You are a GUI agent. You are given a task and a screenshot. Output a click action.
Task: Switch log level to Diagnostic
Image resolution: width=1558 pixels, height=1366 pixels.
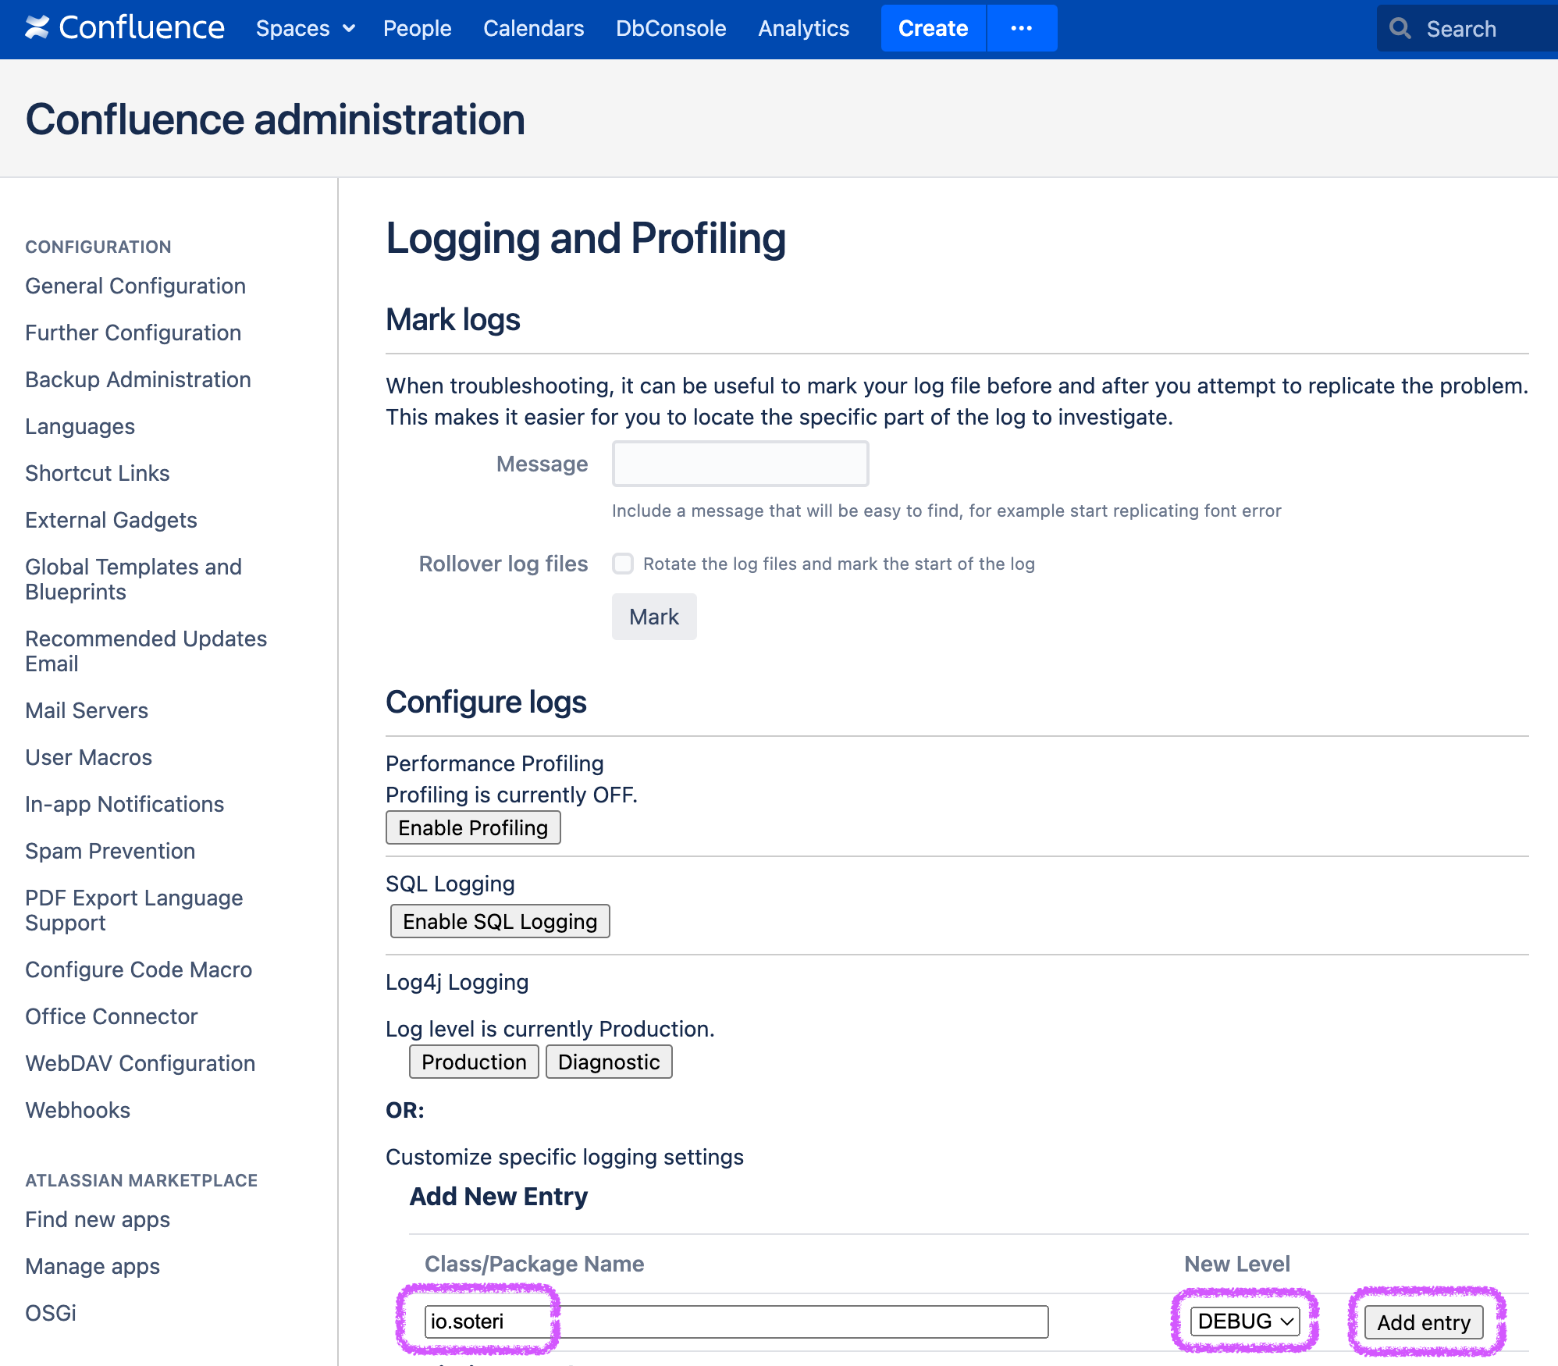pos(608,1062)
